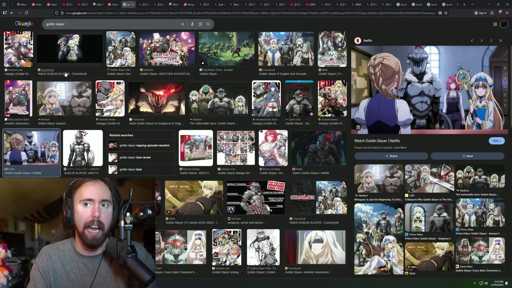
Task: Click the address bar URL
Action: pos(250,13)
